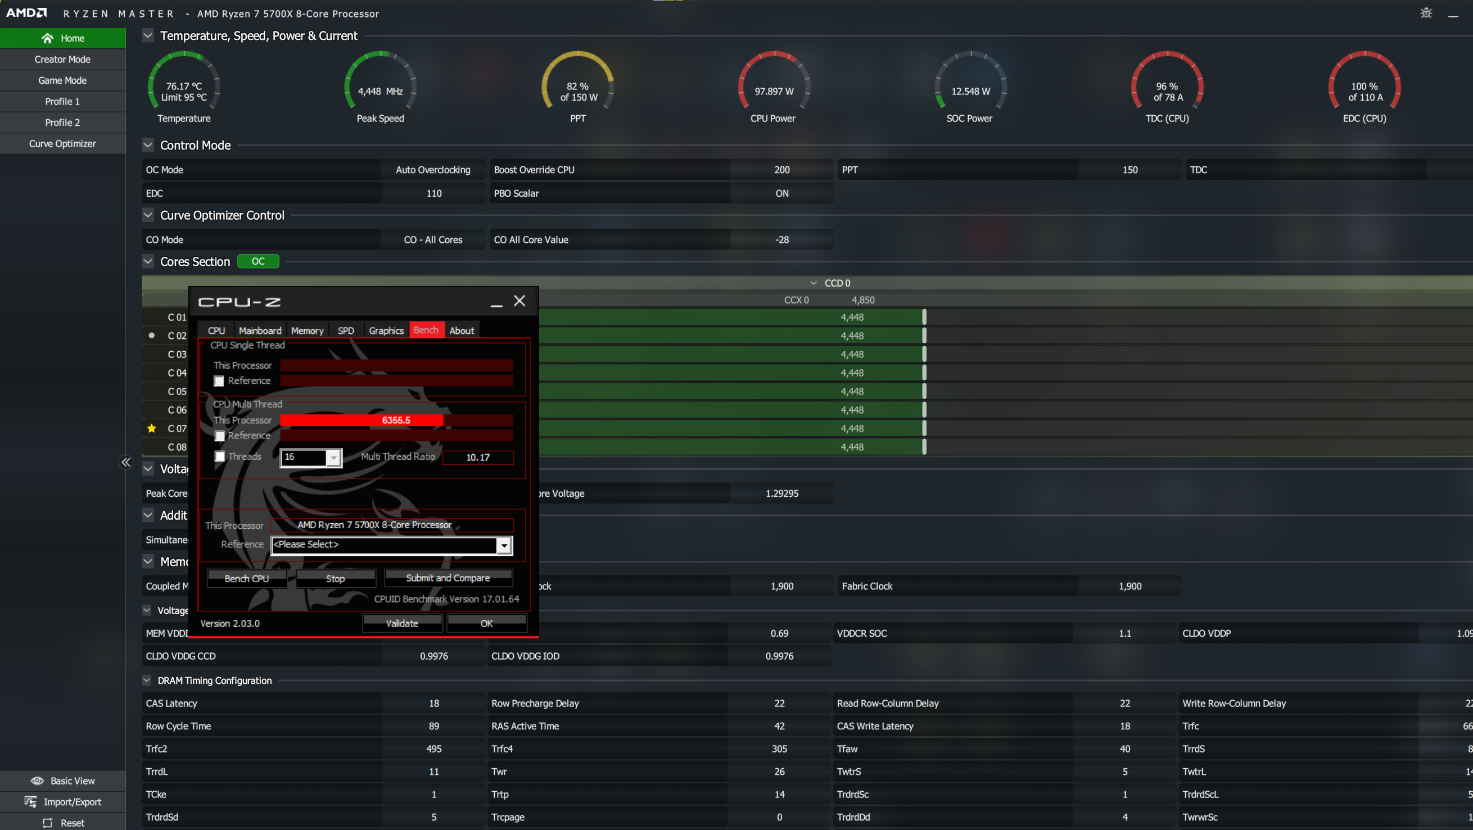Click the OK button in CPU-Z
The height and width of the screenshot is (830, 1473).
coord(487,623)
